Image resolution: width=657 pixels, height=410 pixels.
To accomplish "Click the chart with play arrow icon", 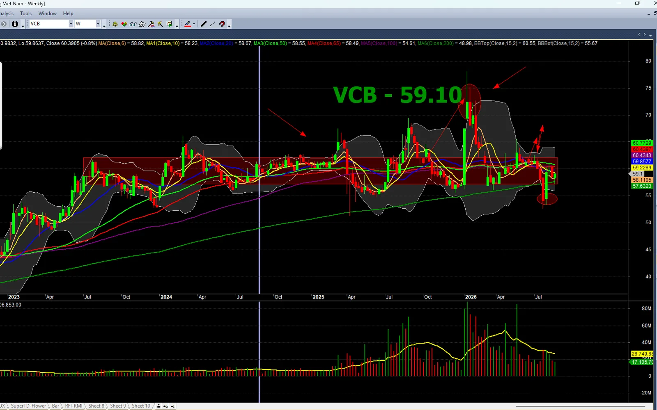I will (169, 24).
